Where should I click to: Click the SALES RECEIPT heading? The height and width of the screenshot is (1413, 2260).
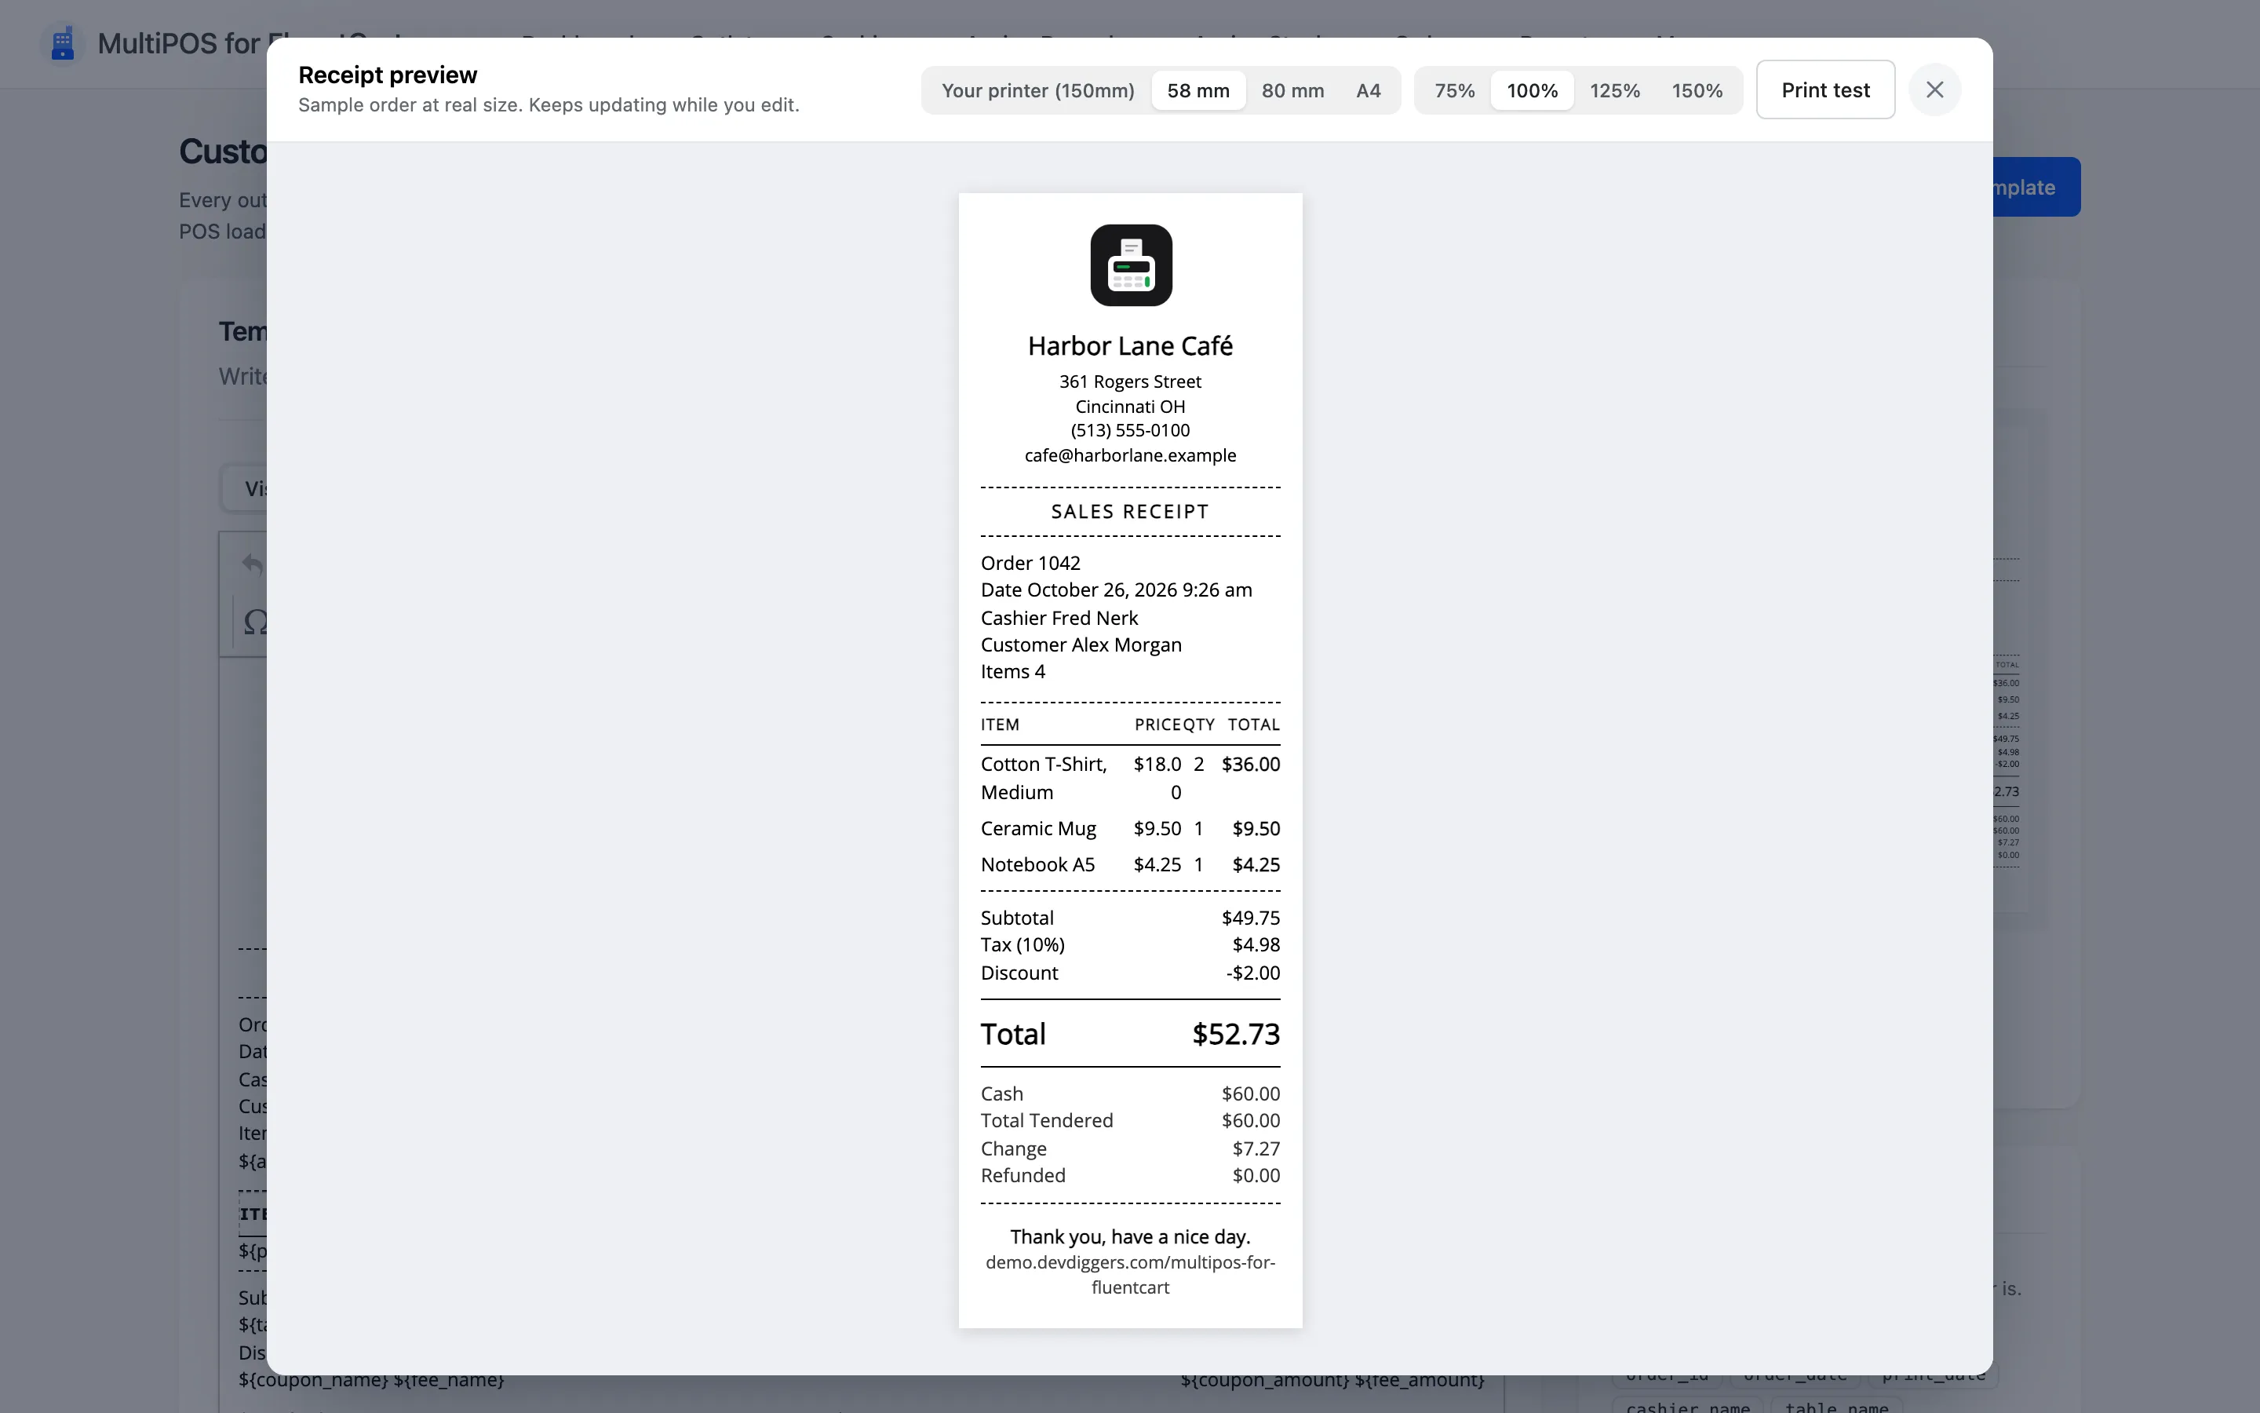pyautogui.click(x=1130, y=511)
